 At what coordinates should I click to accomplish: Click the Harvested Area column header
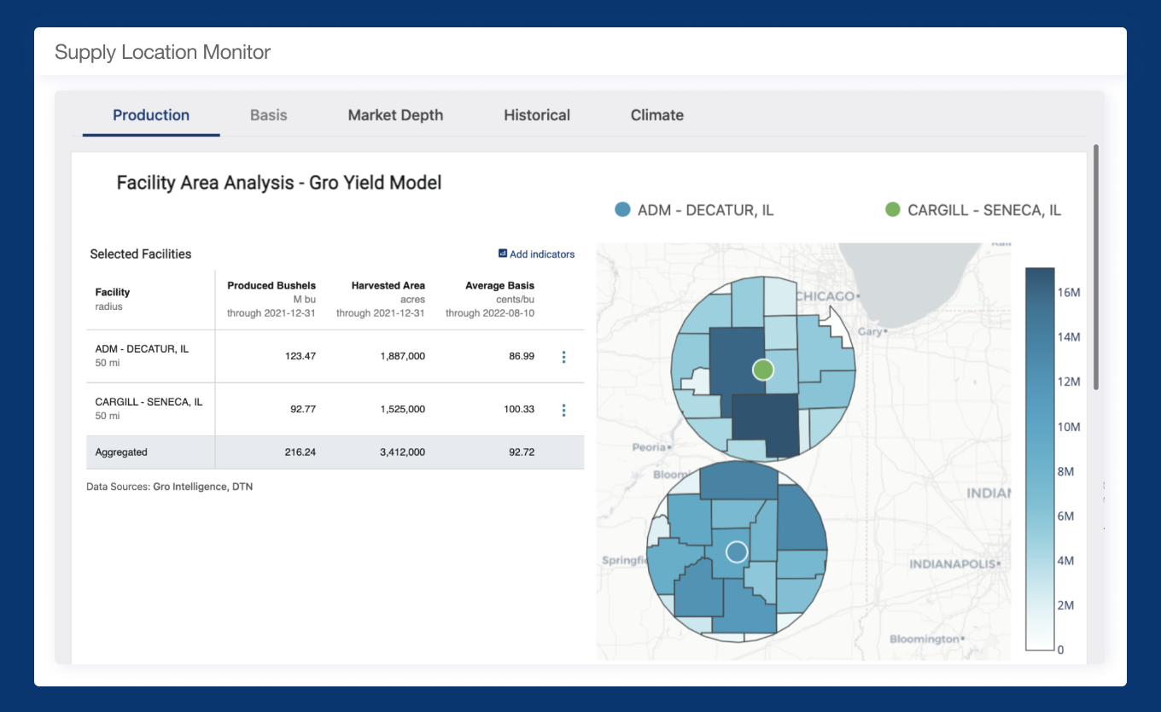click(x=388, y=285)
